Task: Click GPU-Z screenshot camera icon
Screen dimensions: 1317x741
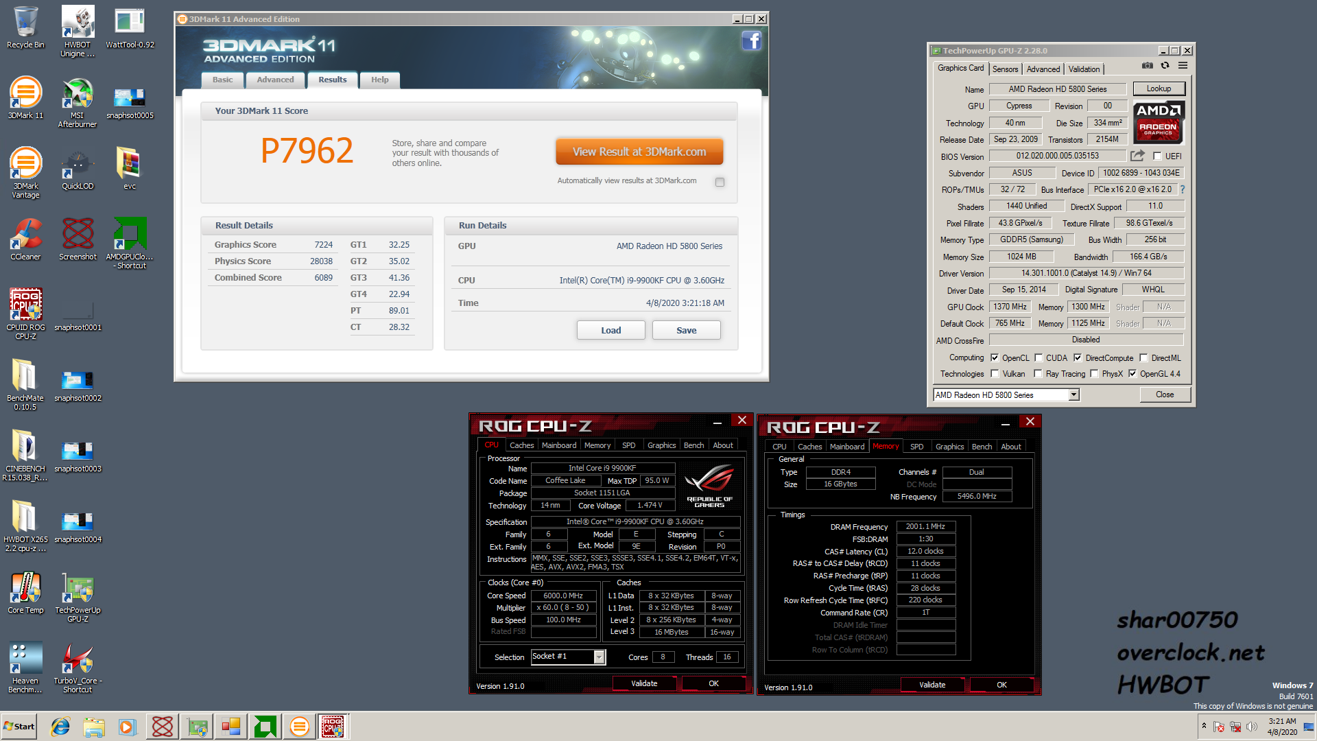Action: [1147, 66]
